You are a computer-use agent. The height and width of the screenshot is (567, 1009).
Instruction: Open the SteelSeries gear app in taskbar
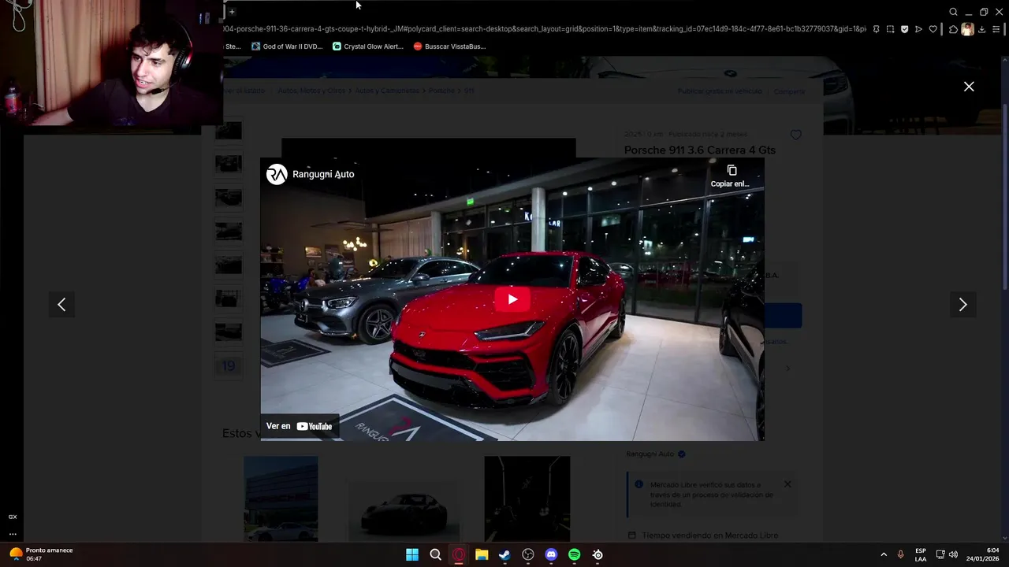click(x=598, y=554)
